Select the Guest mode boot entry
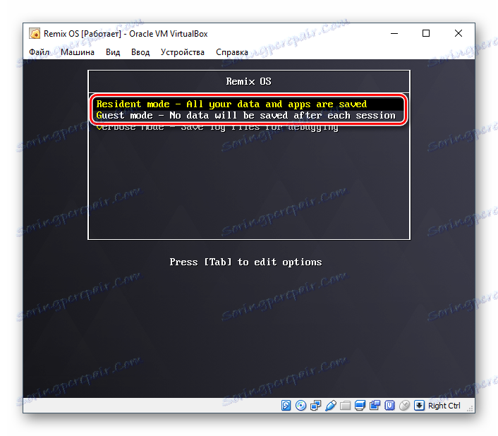The height and width of the screenshot is (436, 498). (x=248, y=115)
